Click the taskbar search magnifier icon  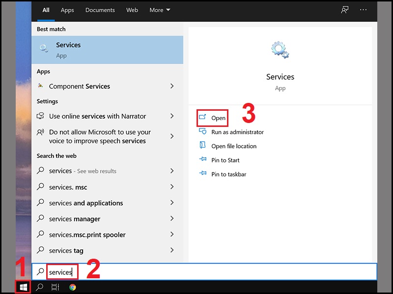[x=40, y=287]
